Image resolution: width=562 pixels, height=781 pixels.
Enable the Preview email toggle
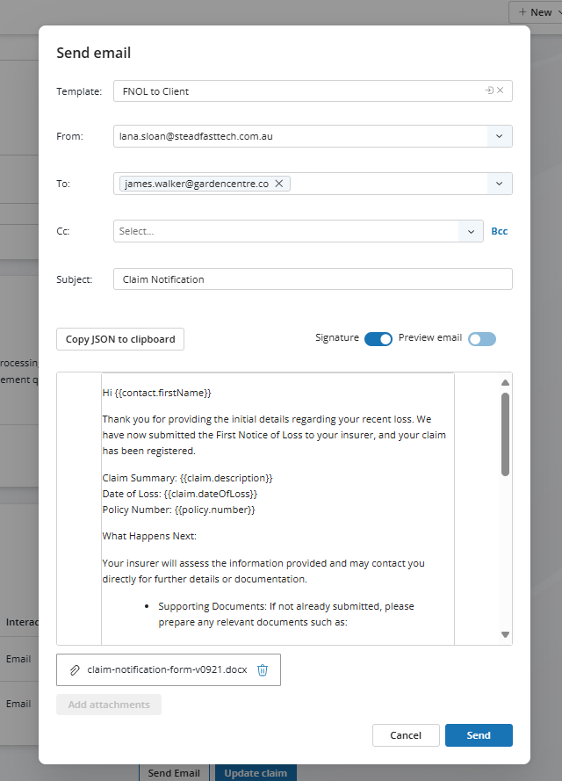coord(482,339)
